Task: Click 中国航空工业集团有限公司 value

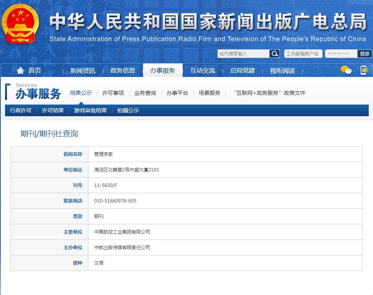Action: tap(122, 232)
